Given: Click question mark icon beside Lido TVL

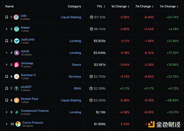Looking at the screenshot, I should [91, 17].
